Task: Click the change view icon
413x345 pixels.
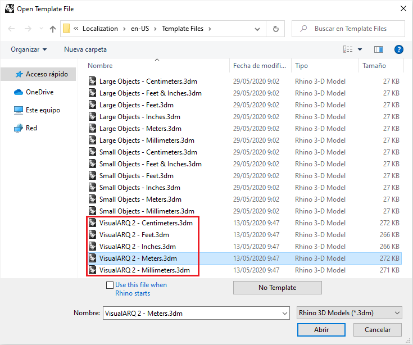Action: point(348,49)
